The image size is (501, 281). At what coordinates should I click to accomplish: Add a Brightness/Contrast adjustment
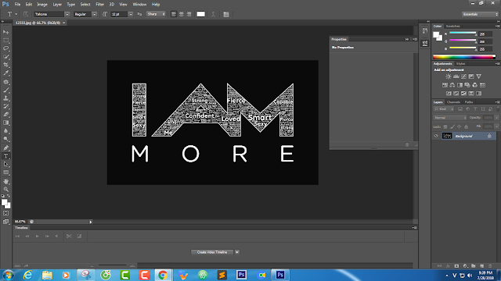tap(449, 76)
